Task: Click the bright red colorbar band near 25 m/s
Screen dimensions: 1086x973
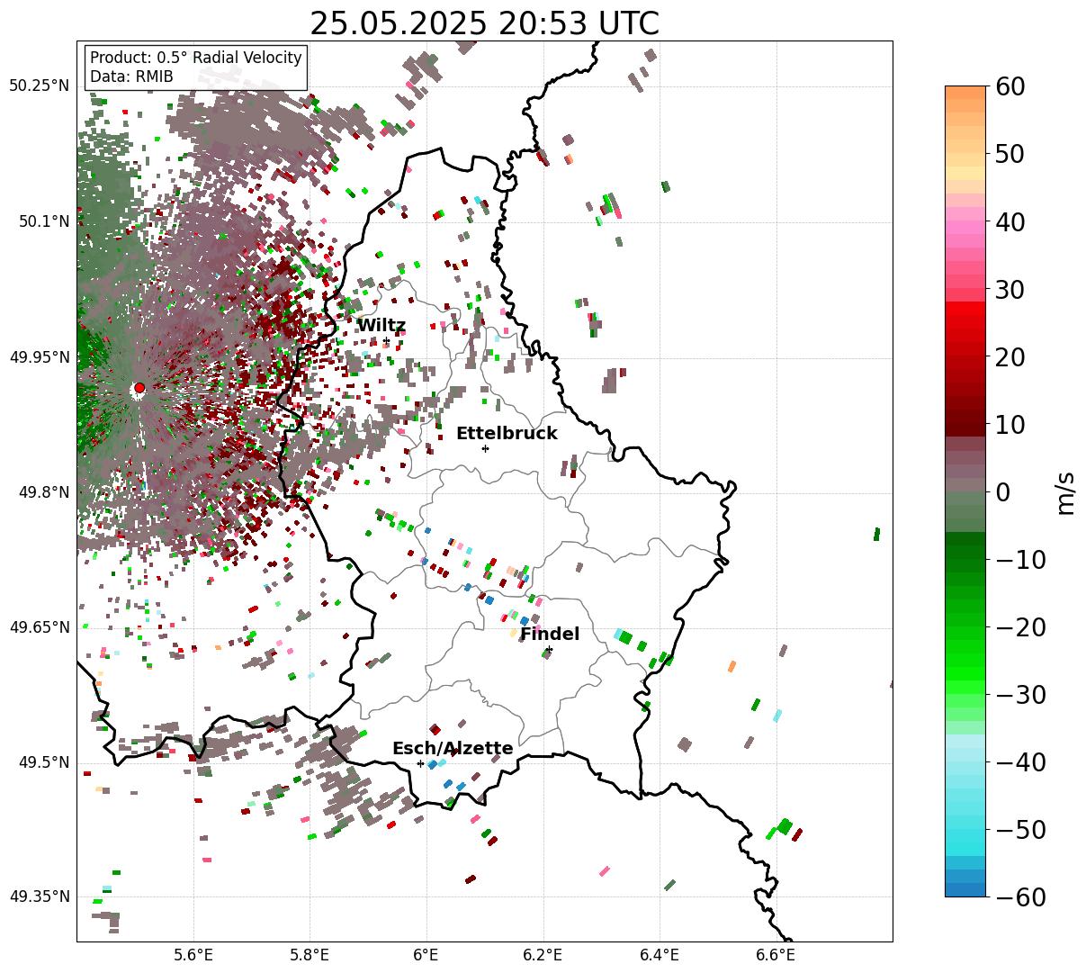Action: click(x=965, y=321)
